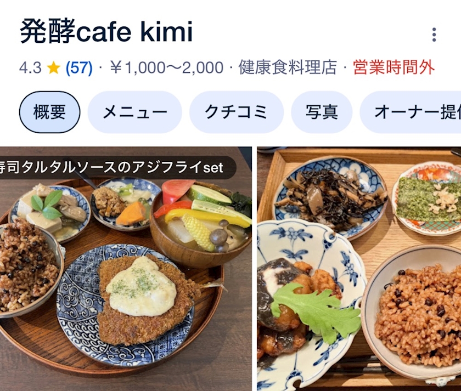Click the 4.3 rating score
Viewport: 461px width, 391px height.
[x=30, y=68]
